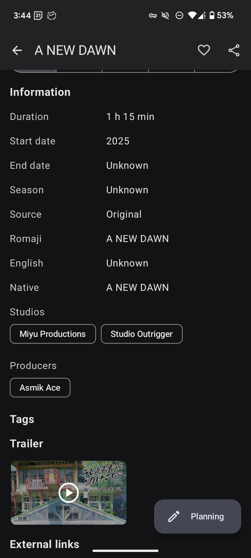Tap the Native title A NEW DAWN
The width and height of the screenshot is (251, 558).
click(137, 287)
